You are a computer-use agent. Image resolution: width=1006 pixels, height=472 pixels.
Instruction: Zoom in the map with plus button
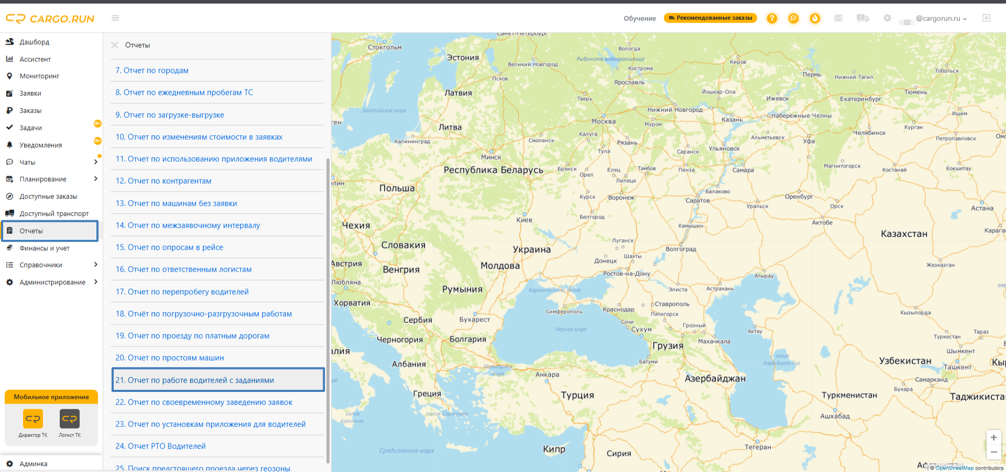tap(993, 437)
